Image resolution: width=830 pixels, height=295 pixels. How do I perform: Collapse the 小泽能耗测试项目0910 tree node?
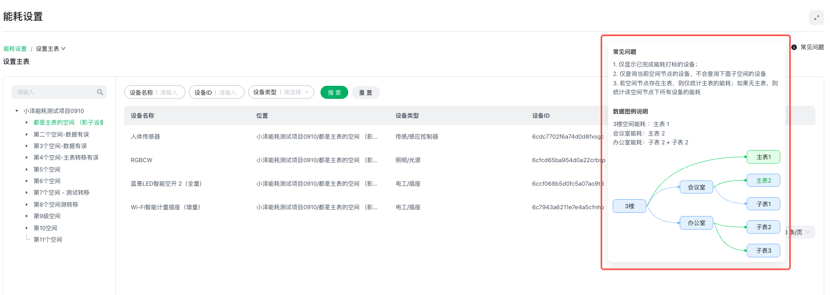[17, 111]
